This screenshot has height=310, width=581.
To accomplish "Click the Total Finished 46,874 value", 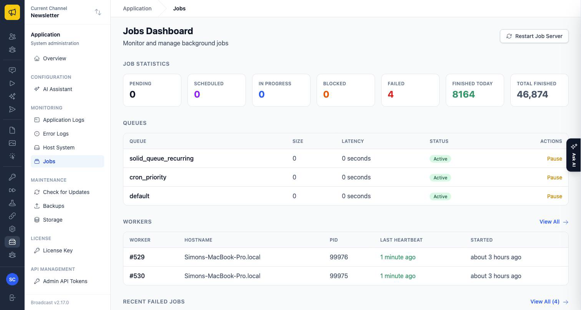I will pos(532,94).
